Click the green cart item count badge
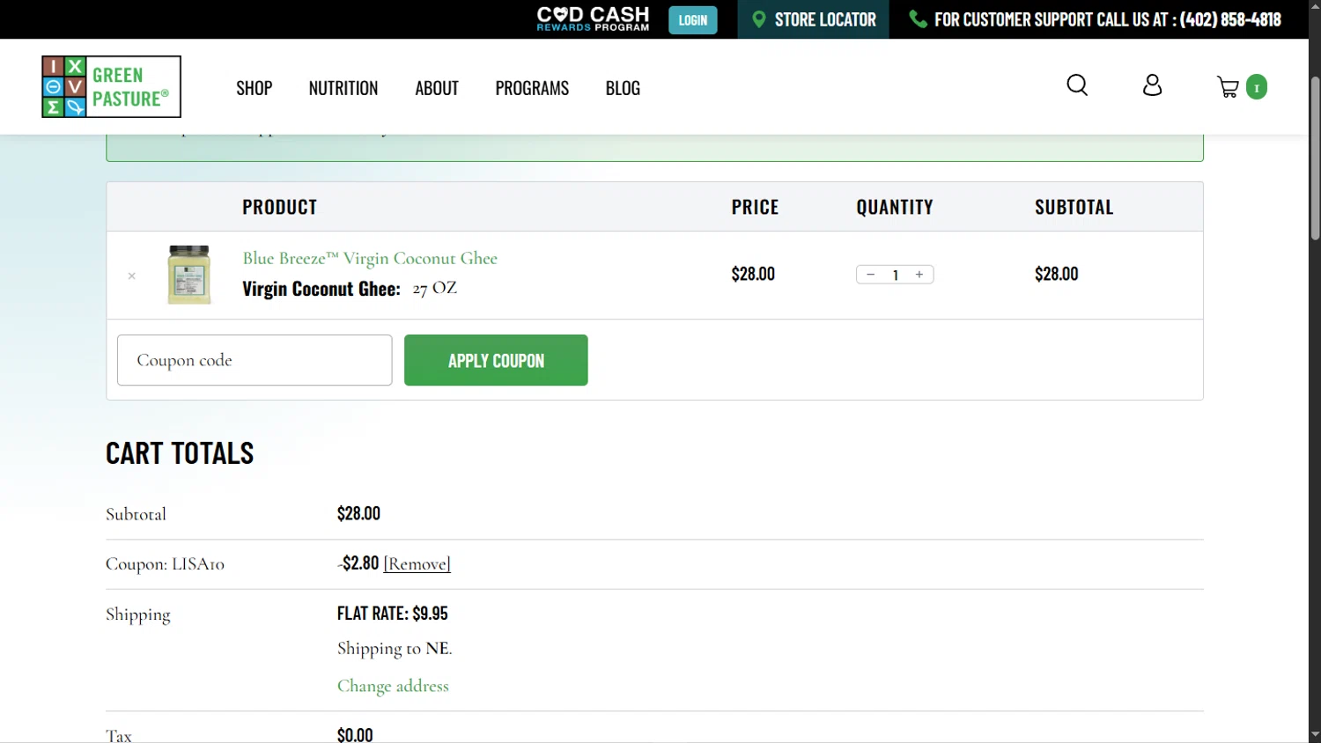The image size is (1321, 743). click(x=1257, y=87)
